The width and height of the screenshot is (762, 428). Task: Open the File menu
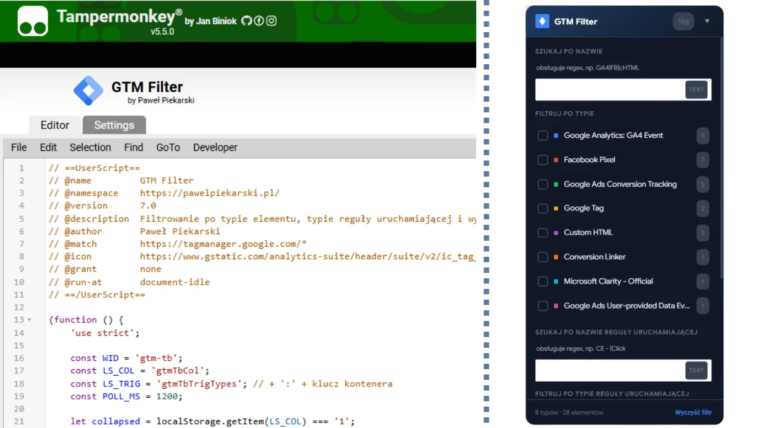18,147
